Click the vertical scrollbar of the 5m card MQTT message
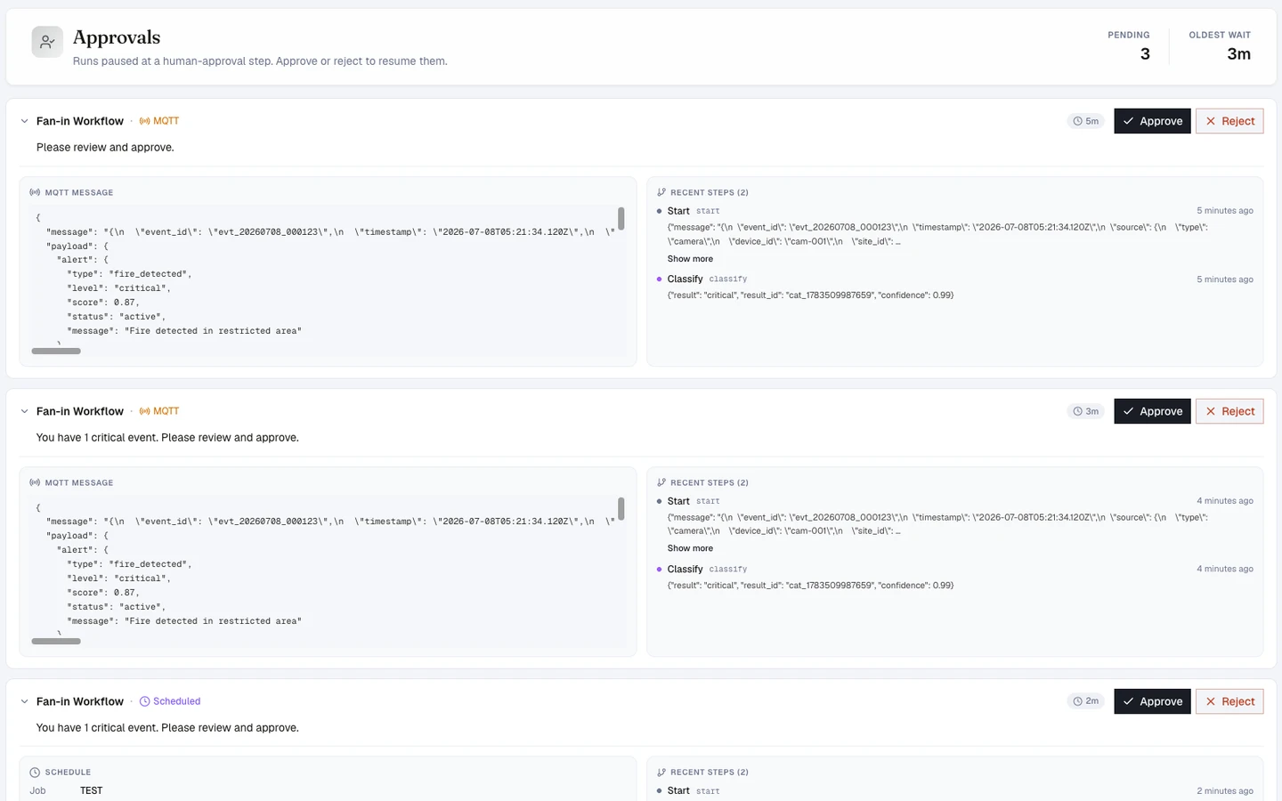This screenshot has width=1282, height=801. 621,218
